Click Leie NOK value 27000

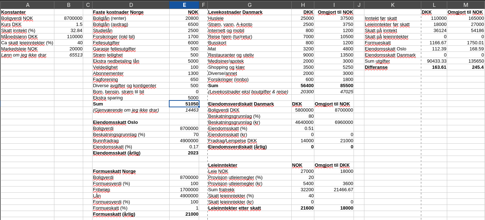(303, 171)
